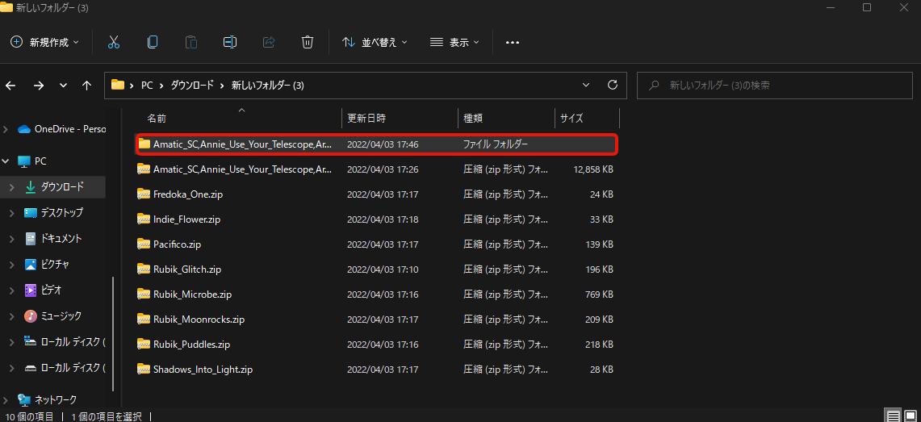Click the Refresh button beside address bar
The height and width of the screenshot is (422, 921).
(x=612, y=85)
